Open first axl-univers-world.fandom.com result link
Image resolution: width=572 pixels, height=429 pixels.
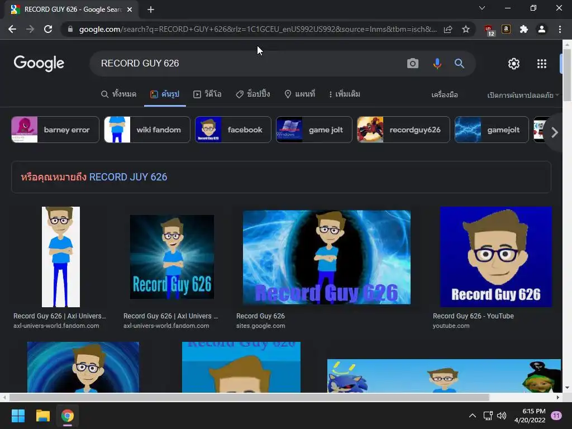click(56, 326)
